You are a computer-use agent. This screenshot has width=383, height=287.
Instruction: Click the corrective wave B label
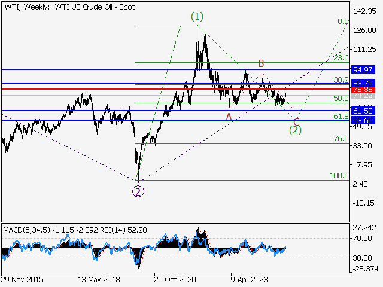pos(261,63)
